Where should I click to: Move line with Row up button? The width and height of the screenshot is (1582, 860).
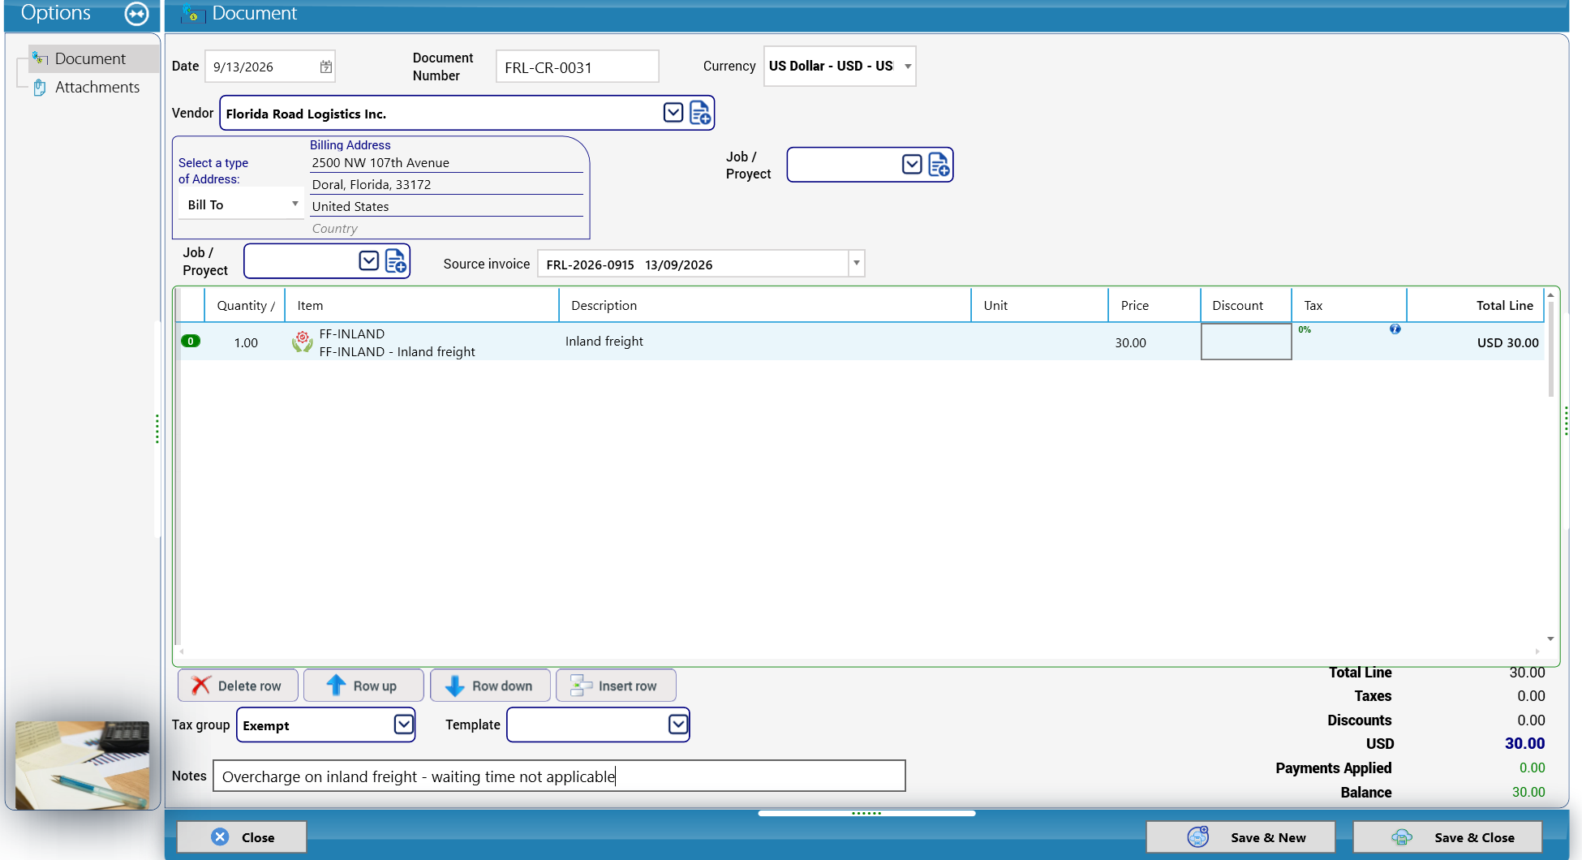tap(363, 686)
